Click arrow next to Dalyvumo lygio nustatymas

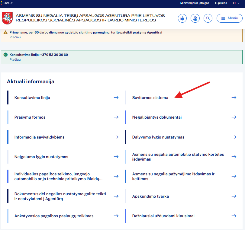point(234,137)
